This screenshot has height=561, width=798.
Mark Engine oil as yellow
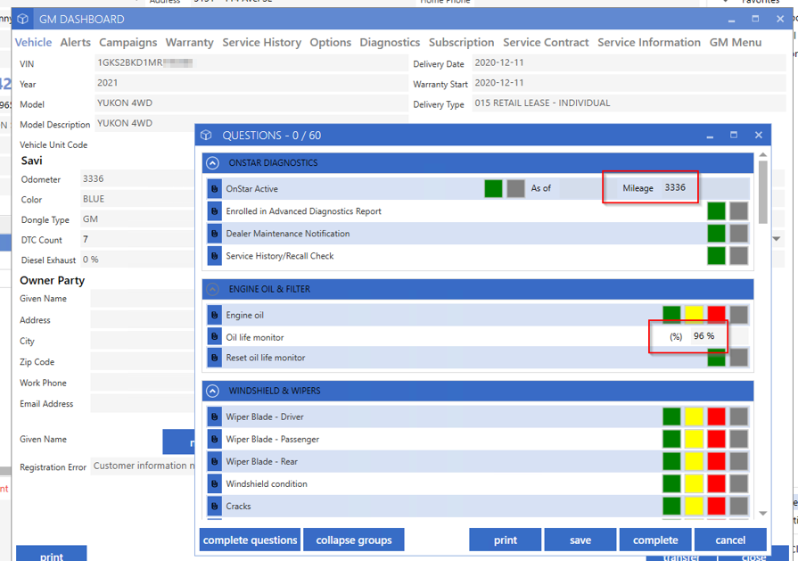point(694,315)
